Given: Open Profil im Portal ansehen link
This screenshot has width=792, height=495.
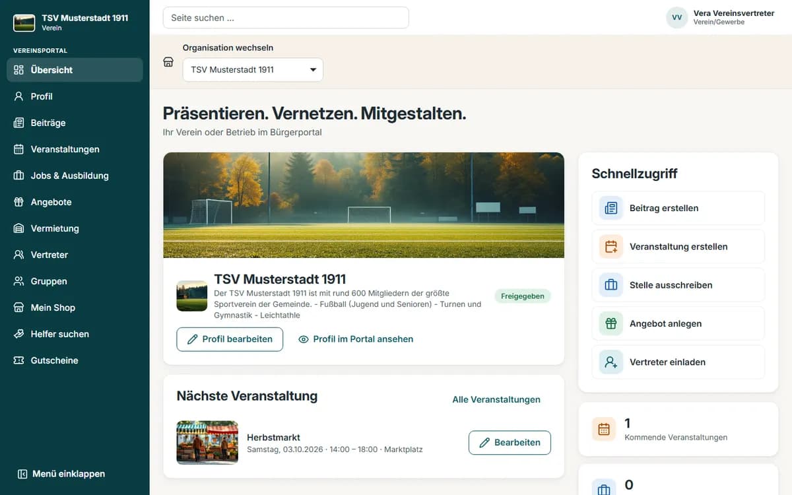Looking at the screenshot, I should (356, 339).
